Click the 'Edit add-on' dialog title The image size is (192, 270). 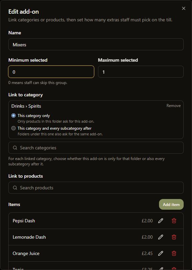pos(24,12)
